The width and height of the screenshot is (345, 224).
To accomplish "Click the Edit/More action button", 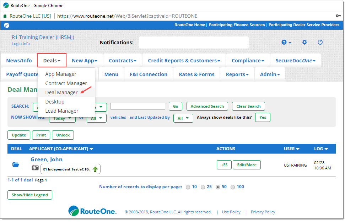I will pos(247,165).
